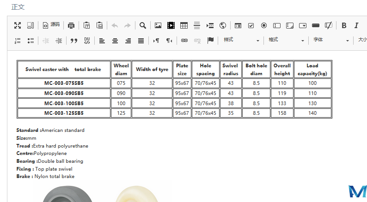Screen dimensions: 367x202
Task: Insert a link using the chain icon
Action: pyautogui.click(x=184, y=41)
